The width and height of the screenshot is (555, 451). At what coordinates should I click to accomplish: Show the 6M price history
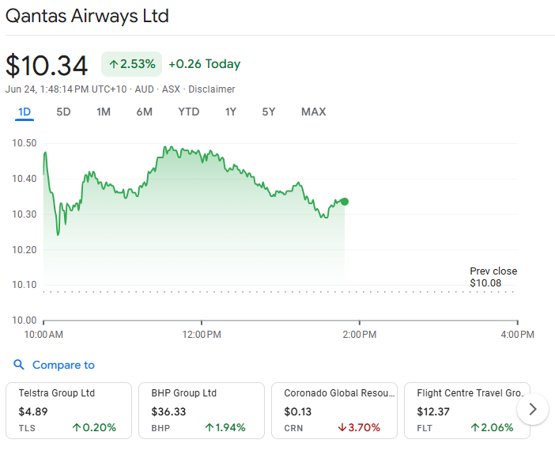(145, 112)
